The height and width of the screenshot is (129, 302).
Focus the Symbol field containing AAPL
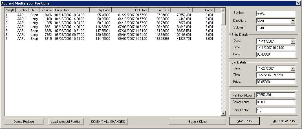276,14
